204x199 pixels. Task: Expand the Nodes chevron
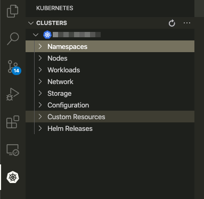pyautogui.click(x=40, y=58)
